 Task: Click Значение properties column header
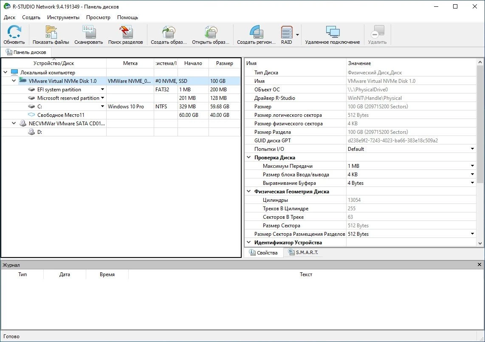click(411, 63)
